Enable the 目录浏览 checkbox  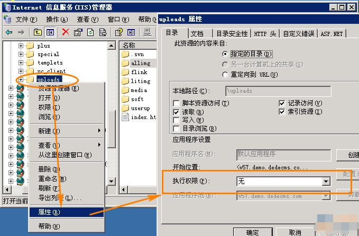[x=177, y=129]
